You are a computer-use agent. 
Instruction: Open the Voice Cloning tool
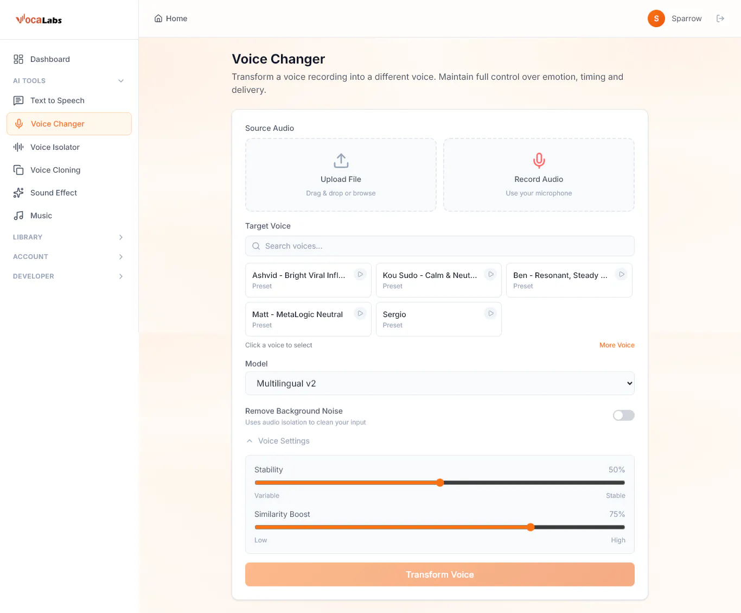(x=69, y=170)
